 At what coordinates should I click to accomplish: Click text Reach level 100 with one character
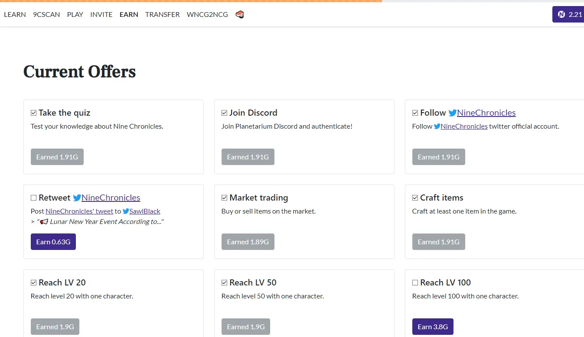(x=466, y=296)
